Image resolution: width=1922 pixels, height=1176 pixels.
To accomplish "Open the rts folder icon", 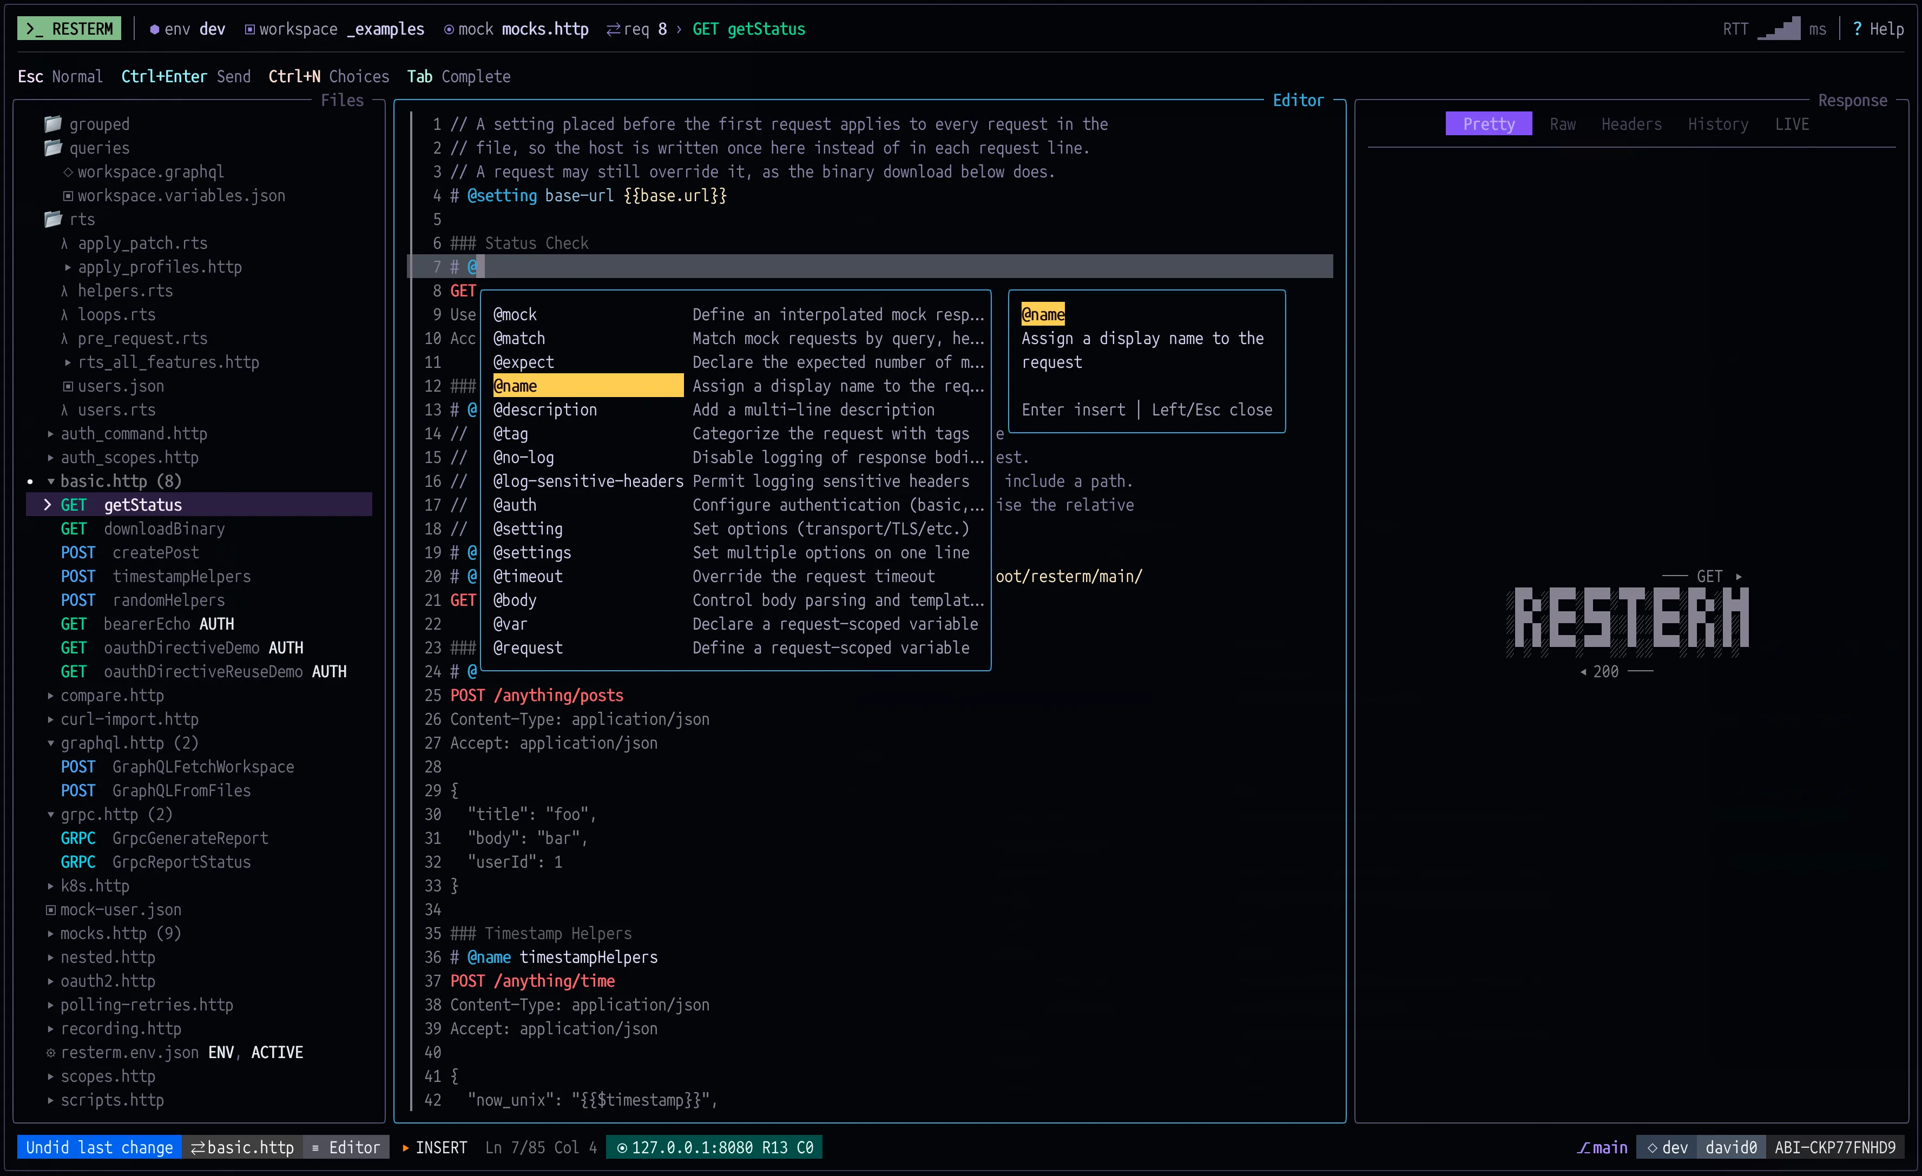I will (52, 219).
